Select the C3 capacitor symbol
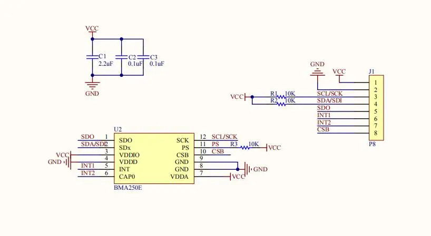 pos(143,57)
